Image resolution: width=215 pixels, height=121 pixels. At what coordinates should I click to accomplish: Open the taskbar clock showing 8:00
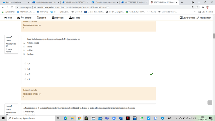pyautogui.click(x=202, y=118)
